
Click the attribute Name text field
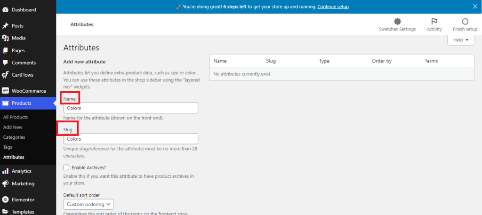pyautogui.click(x=130, y=108)
